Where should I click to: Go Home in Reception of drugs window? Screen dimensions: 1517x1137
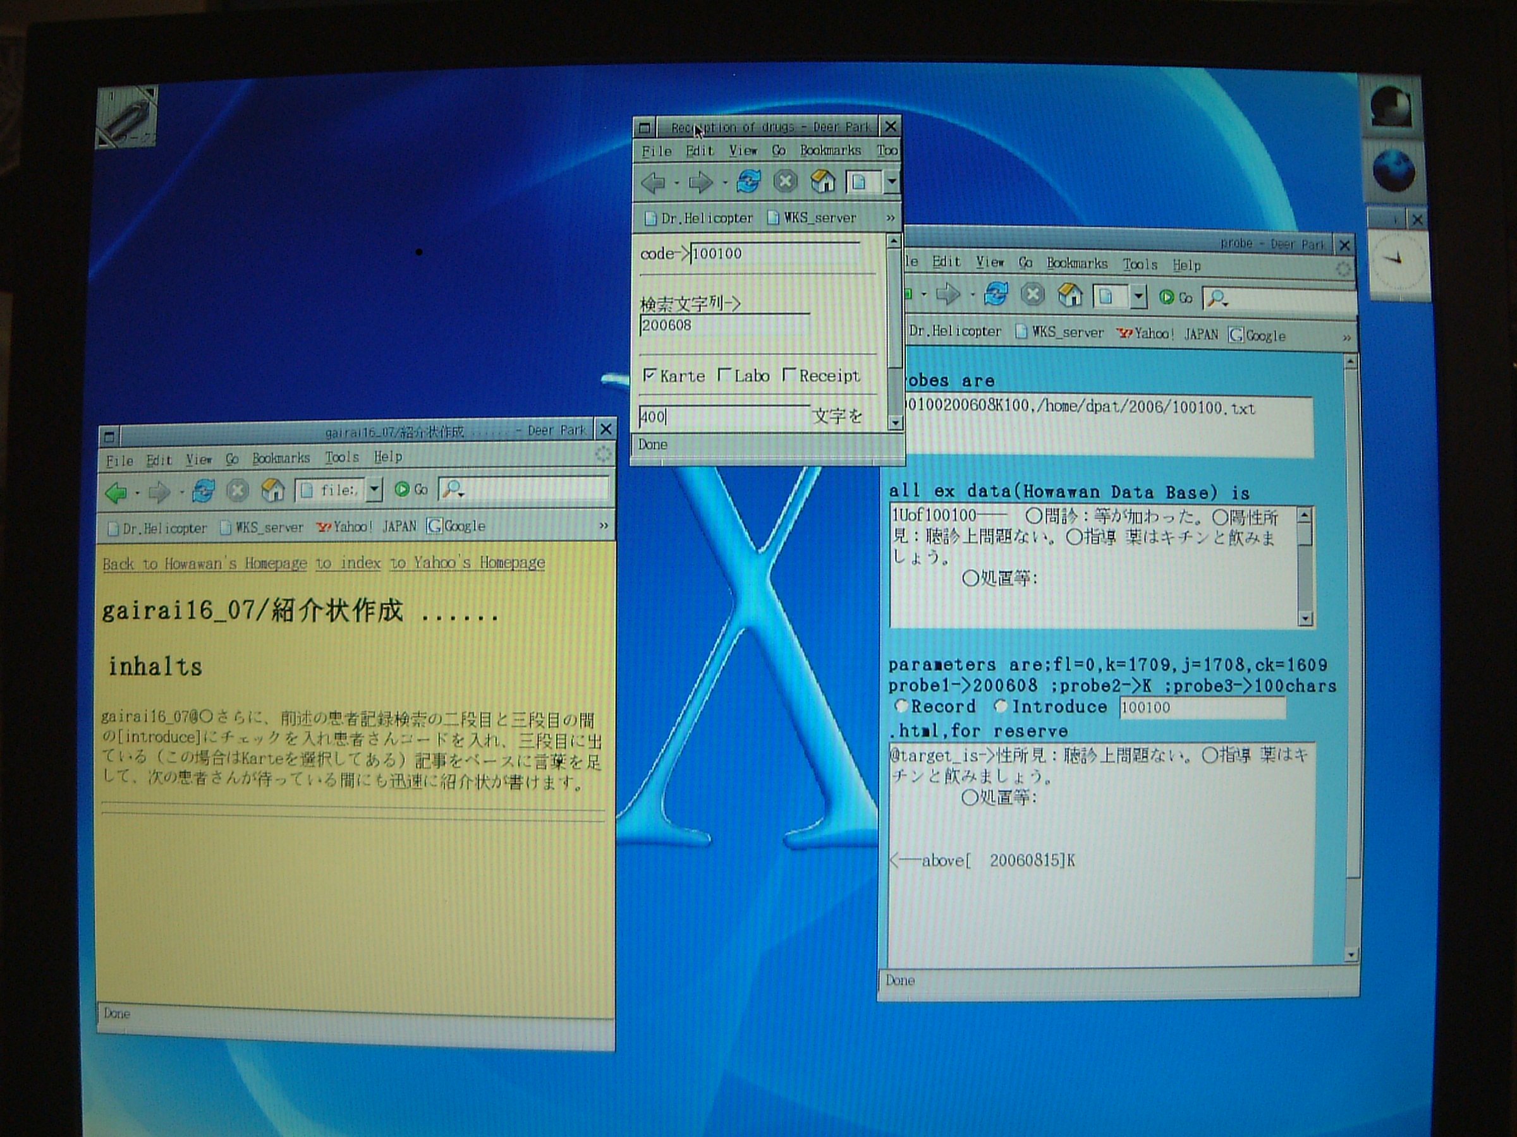[x=822, y=182]
